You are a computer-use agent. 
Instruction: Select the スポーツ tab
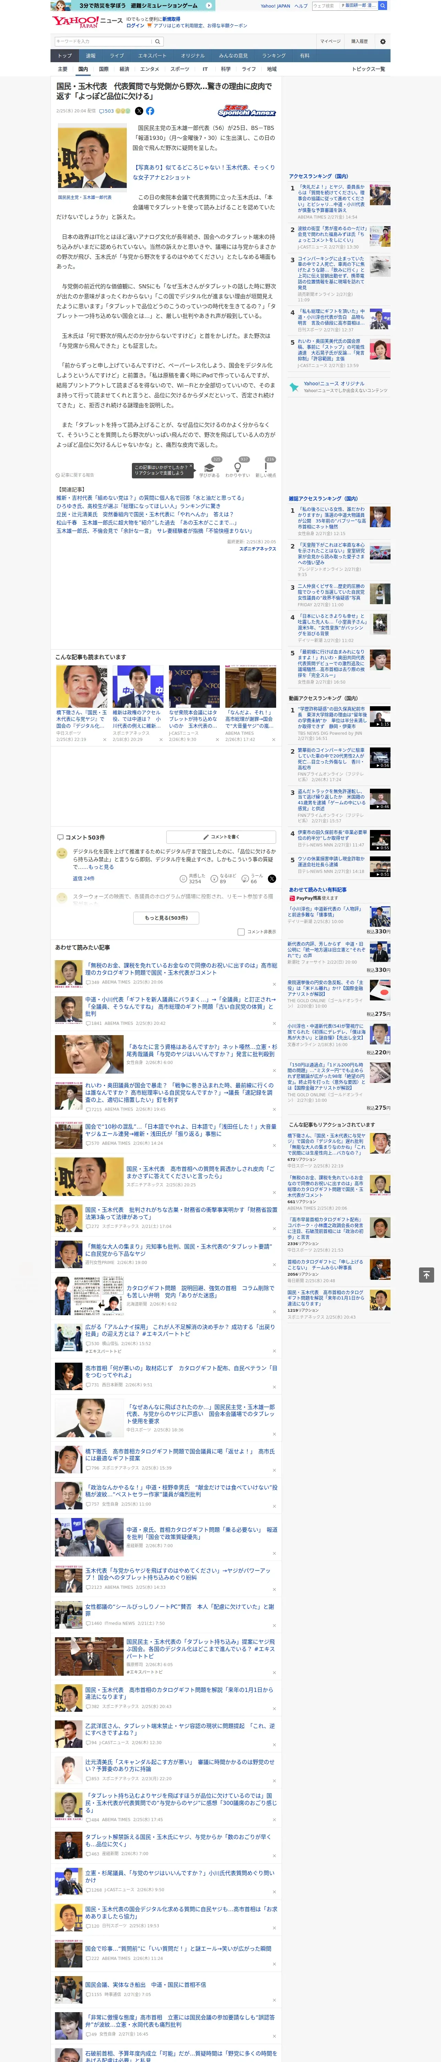point(180,69)
